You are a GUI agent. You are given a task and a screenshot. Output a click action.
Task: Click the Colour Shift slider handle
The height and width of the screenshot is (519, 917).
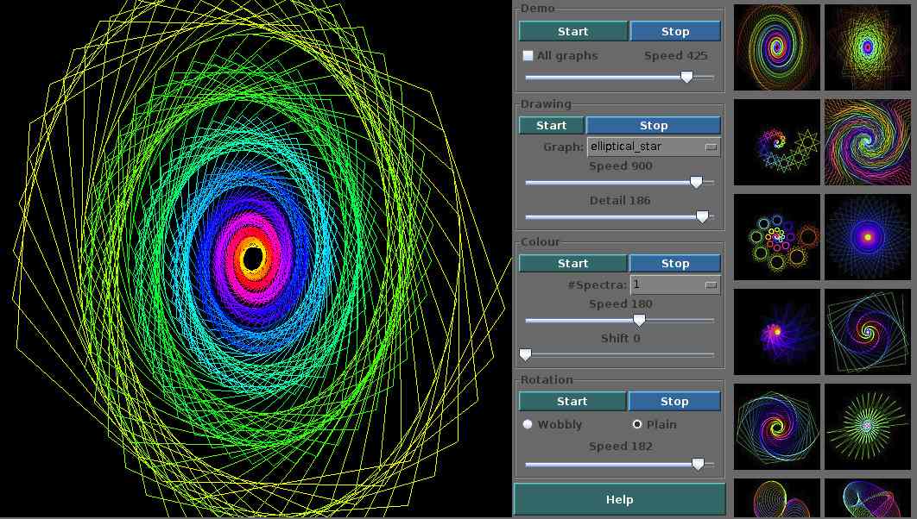pyautogui.click(x=524, y=354)
